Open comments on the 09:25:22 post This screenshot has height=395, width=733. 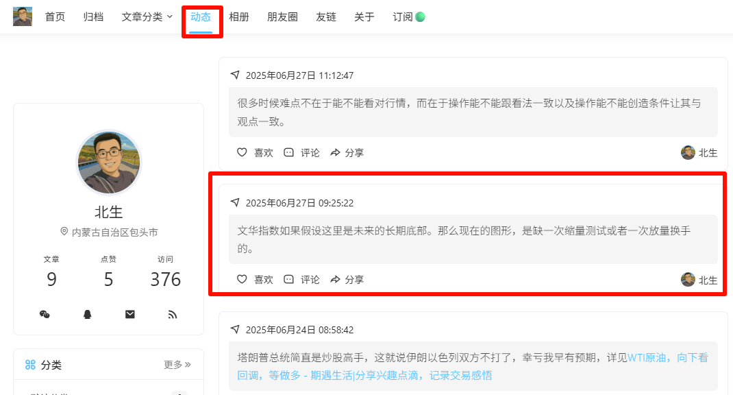click(x=302, y=280)
